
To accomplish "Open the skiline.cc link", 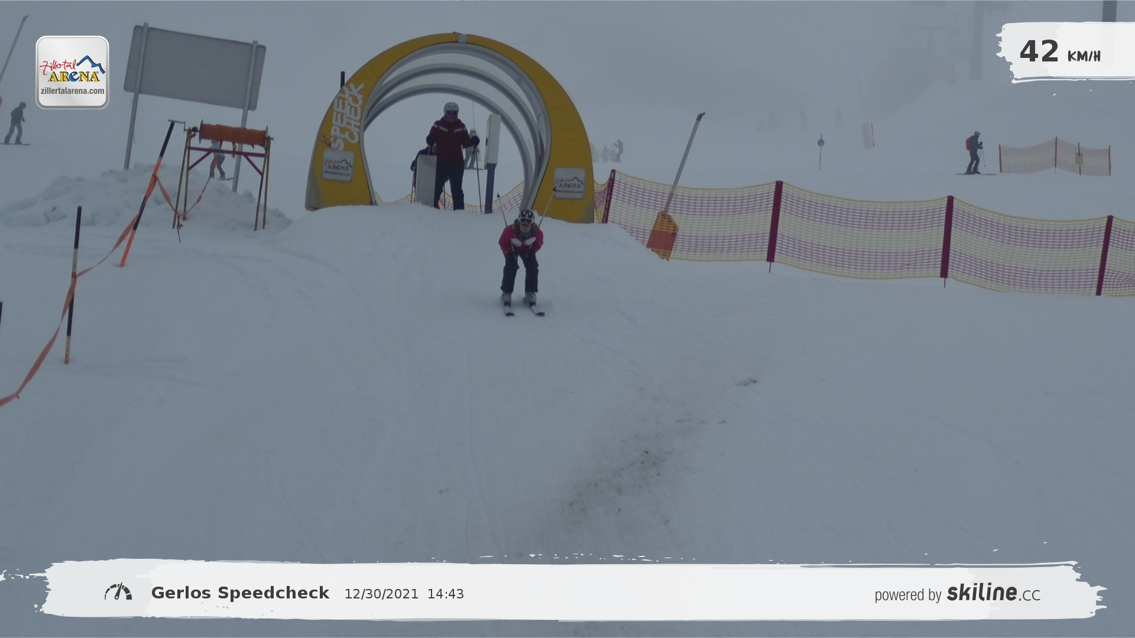I will pyautogui.click(x=993, y=593).
